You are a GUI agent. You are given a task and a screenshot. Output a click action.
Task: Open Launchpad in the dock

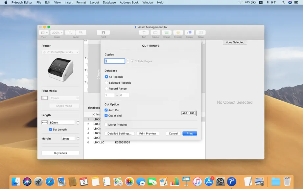point(39,181)
